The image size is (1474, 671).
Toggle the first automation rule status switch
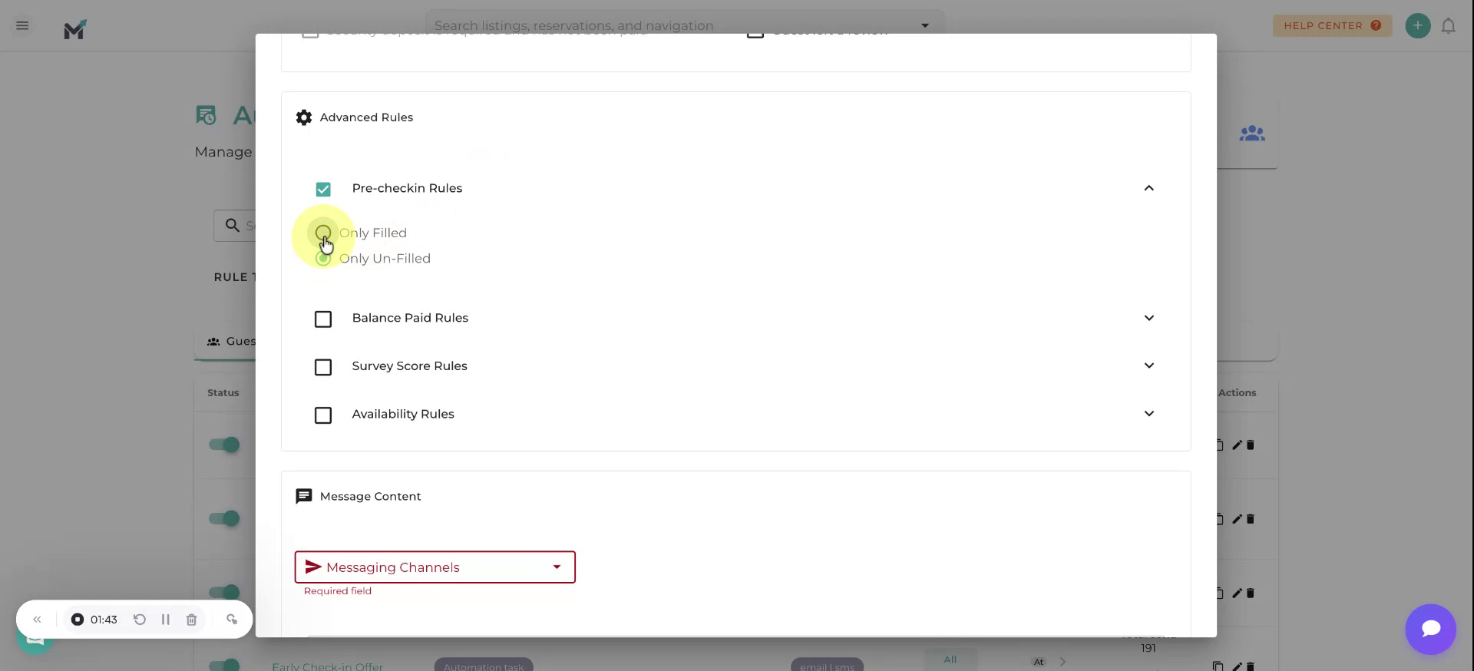[224, 445]
